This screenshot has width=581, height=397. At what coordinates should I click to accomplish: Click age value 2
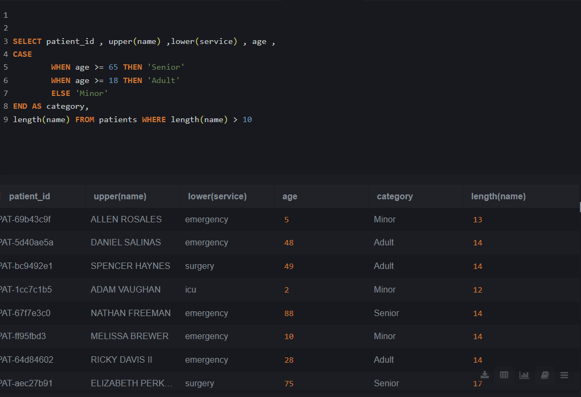286,290
